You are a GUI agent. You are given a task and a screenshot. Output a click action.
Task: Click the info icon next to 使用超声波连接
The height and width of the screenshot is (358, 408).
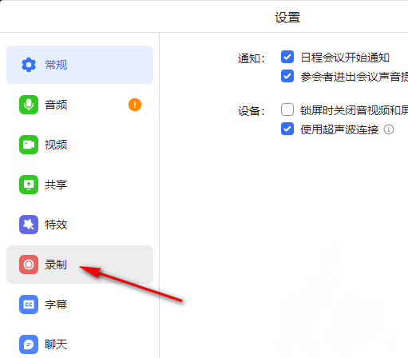[x=389, y=129]
